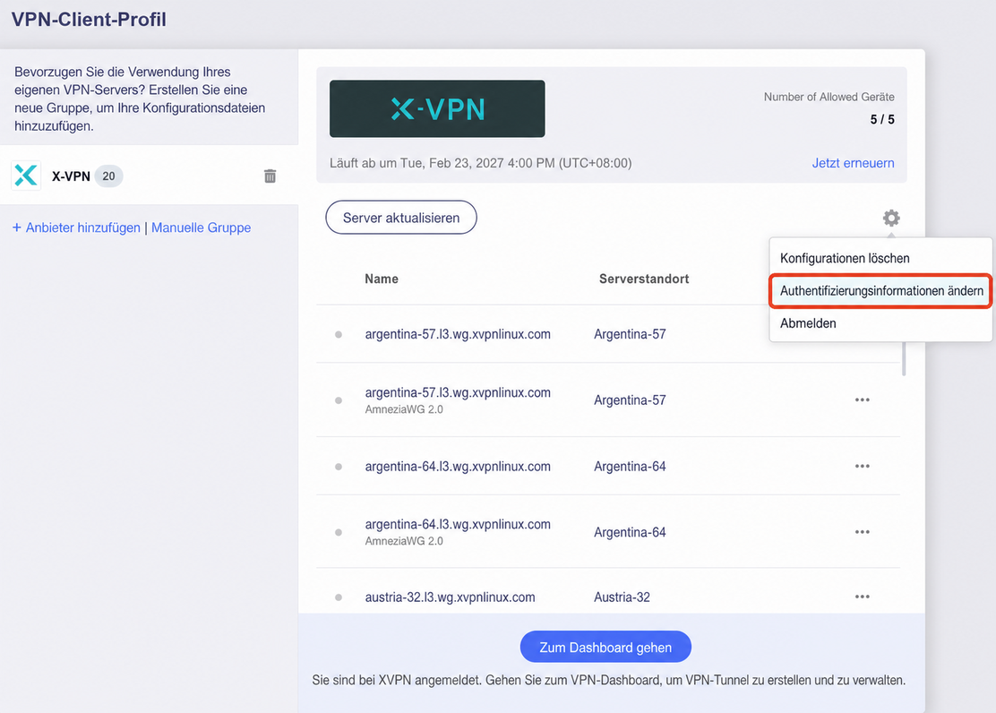Click austria-32.l3.wg.xvpnlinux.com entry
The height and width of the screenshot is (713, 996).
pos(450,597)
